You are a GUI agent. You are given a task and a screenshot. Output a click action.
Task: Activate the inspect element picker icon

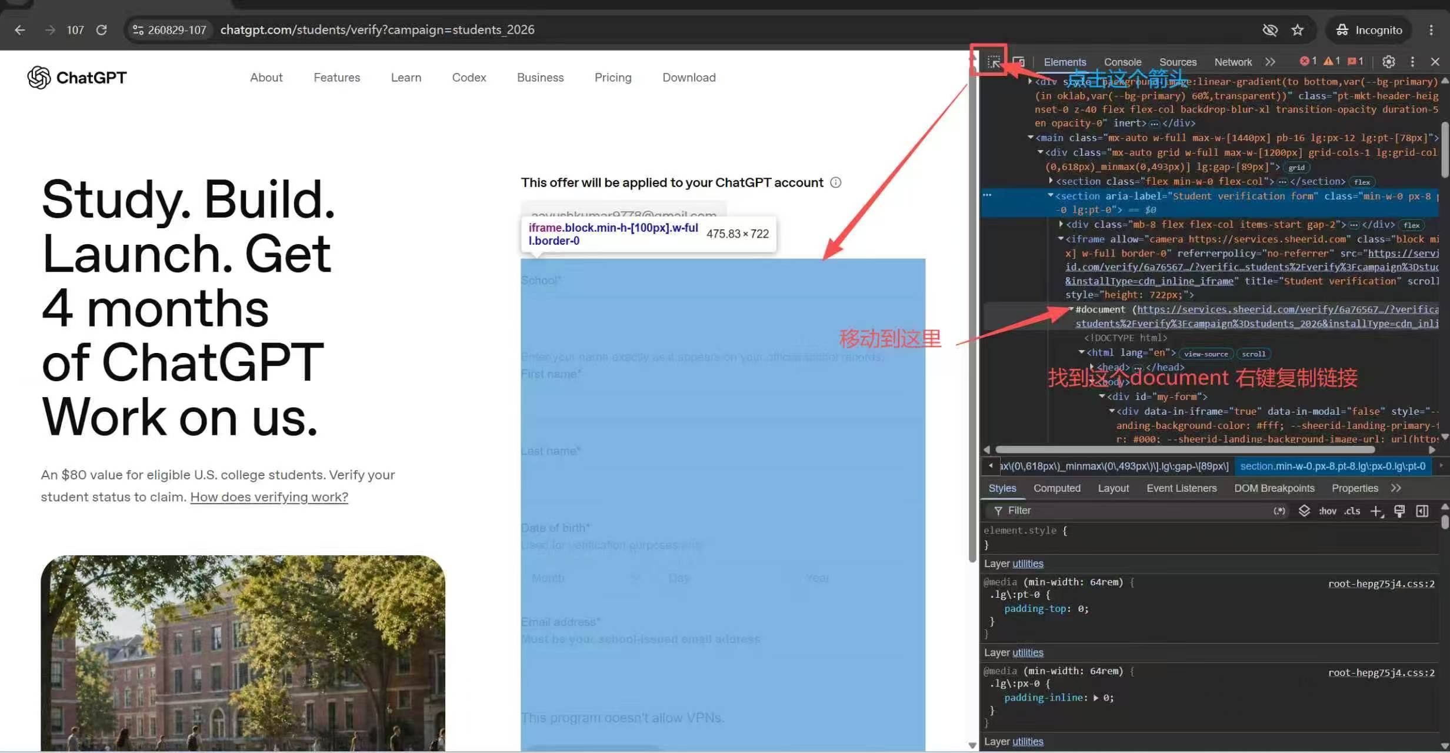coord(994,61)
